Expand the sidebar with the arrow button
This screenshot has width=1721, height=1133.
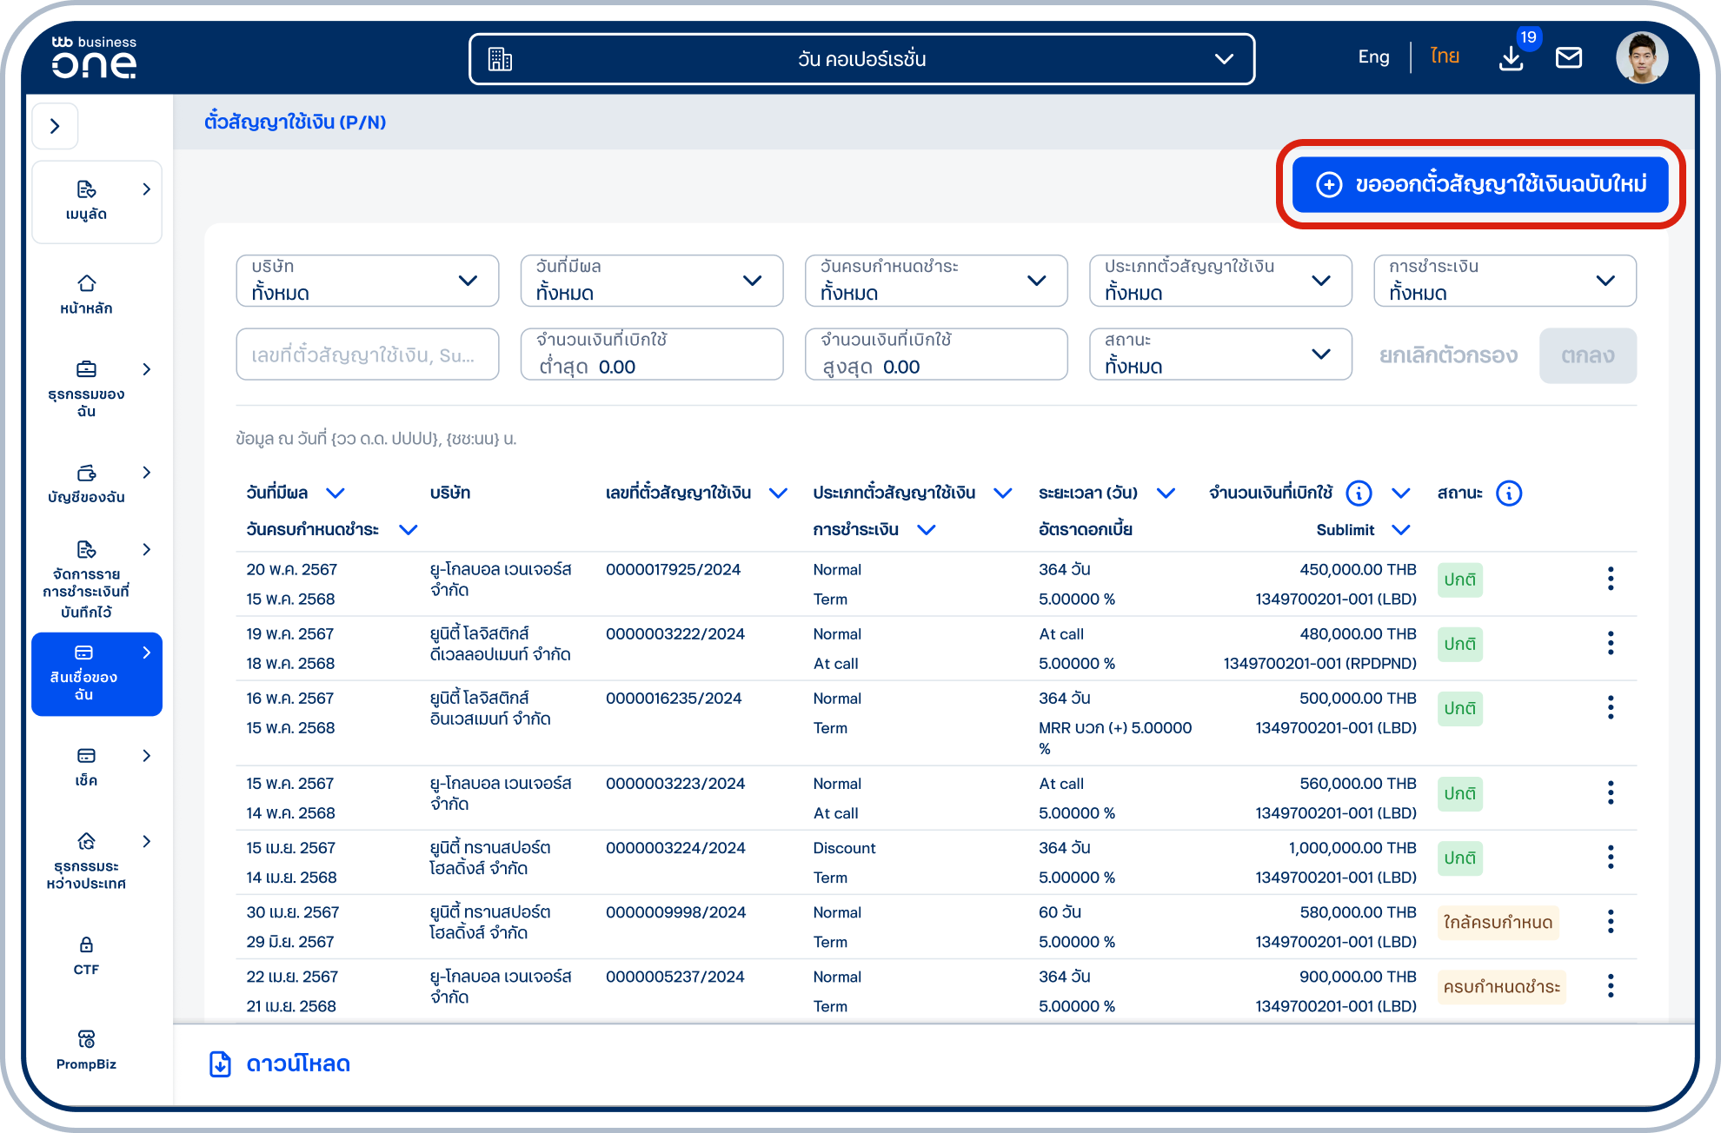[x=55, y=127]
